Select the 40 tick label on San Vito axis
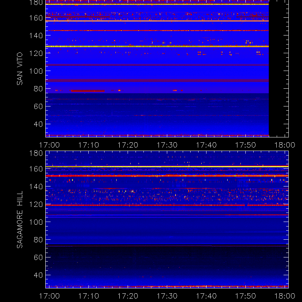Screen dimensions: 302x302 [x=38, y=124]
